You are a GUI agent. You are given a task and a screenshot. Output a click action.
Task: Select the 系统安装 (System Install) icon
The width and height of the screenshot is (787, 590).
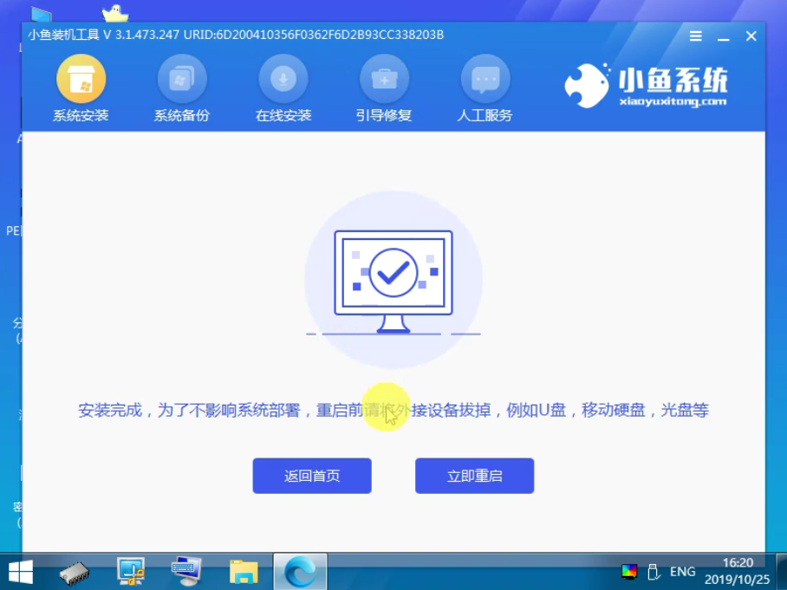point(81,87)
